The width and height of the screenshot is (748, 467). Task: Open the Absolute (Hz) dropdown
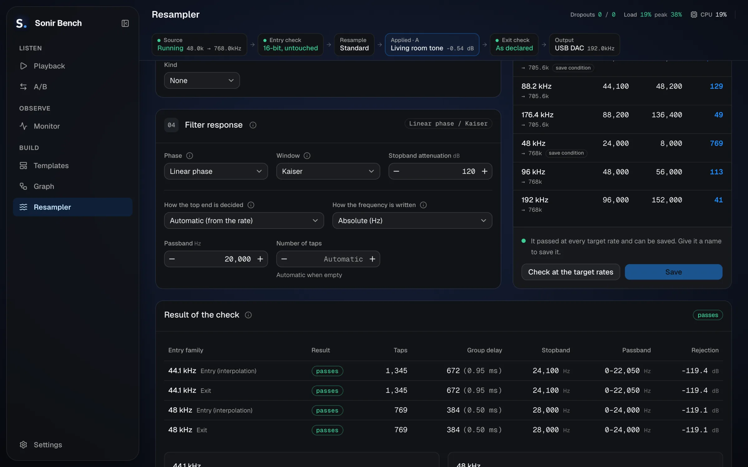point(412,221)
